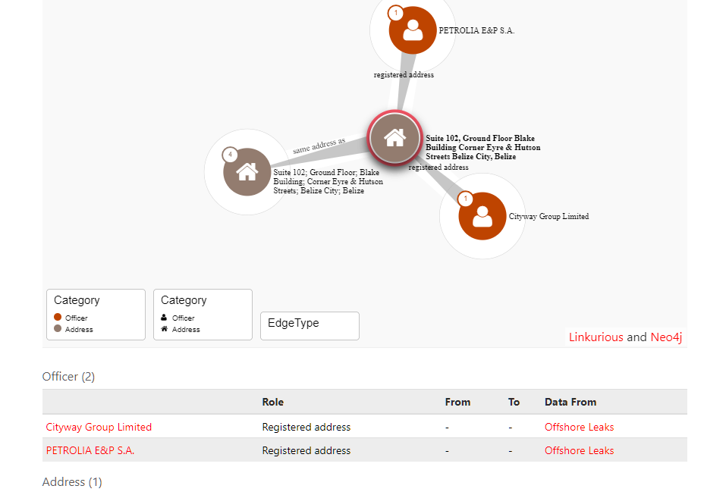
Task: Open the EdgeType legend box
Action: click(310, 325)
